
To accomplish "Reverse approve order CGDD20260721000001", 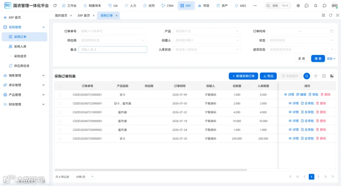I will tap(307, 112).
